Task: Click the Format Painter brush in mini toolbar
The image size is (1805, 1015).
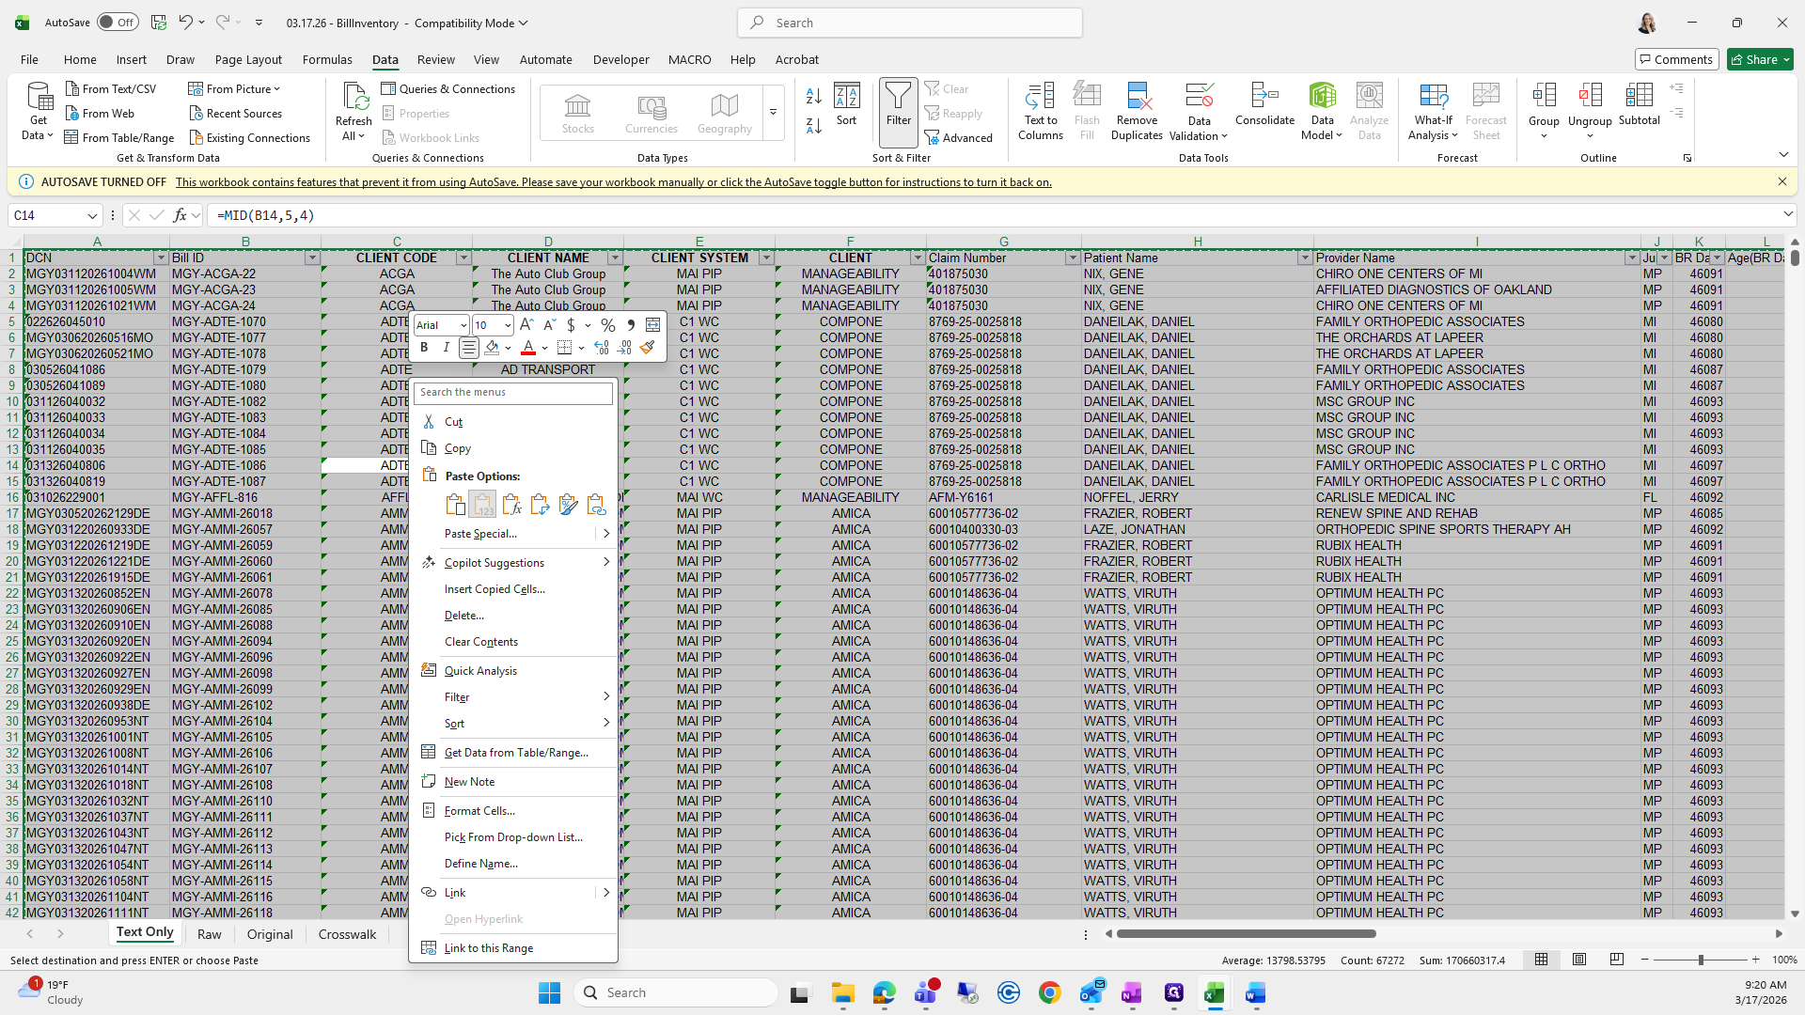Action: [647, 348]
